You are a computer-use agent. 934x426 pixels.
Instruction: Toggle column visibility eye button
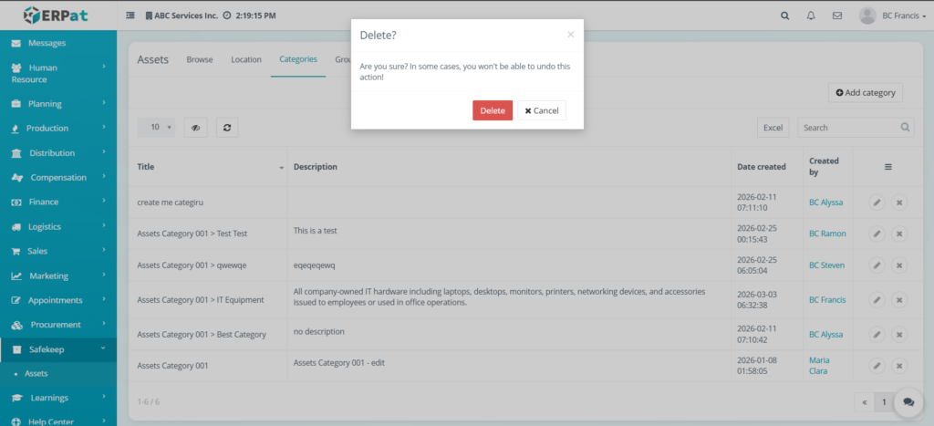coord(195,128)
